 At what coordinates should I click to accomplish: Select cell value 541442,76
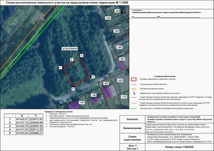click(x=22, y=126)
